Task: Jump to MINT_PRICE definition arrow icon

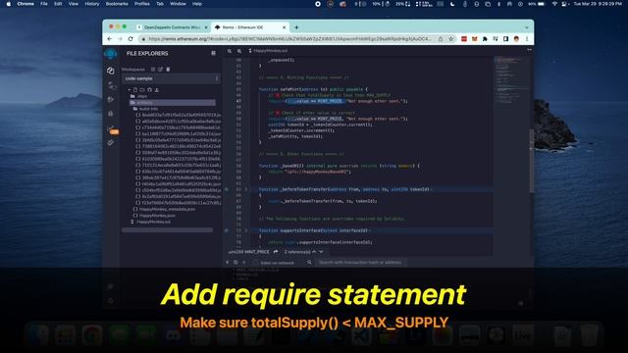Action: [276, 252]
